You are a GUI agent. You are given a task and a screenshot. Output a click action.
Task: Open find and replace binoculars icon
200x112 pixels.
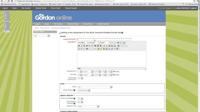pyautogui.click(x=118, y=43)
